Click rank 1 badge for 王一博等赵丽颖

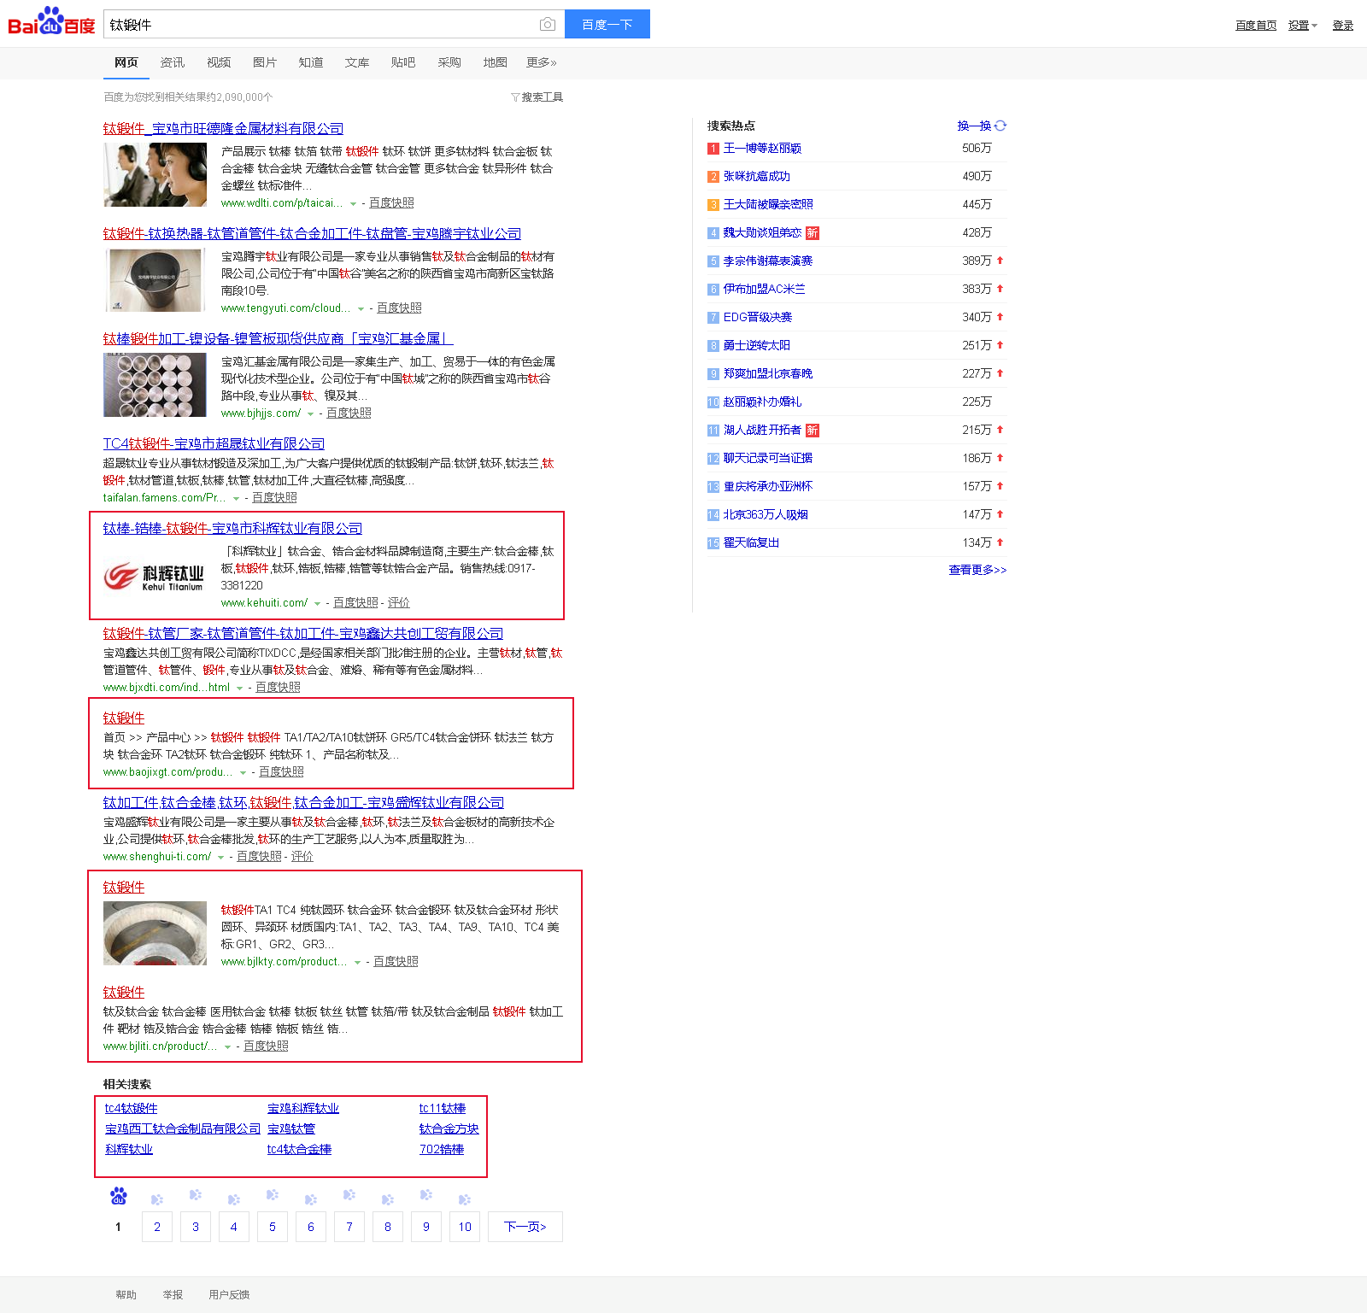pyautogui.click(x=713, y=149)
